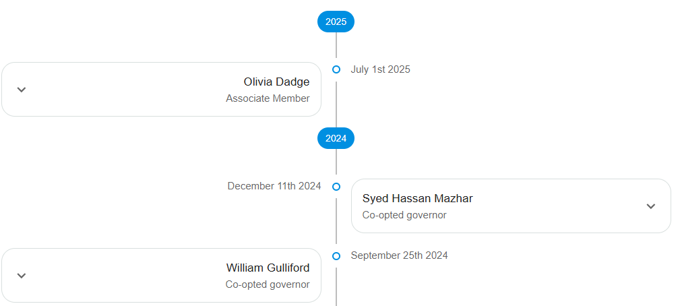680x306 pixels.
Task: Click the December 11th 2024 date label
Action: coord(274,186)
